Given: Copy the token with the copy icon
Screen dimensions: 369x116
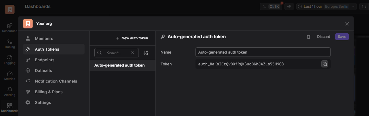Looking at the screenshot, I should point(325,64).
